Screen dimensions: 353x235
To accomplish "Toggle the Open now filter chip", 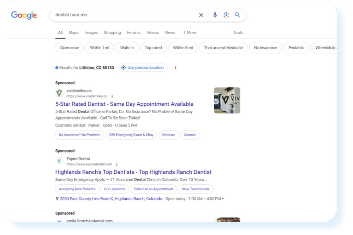I will tap(69, 48).
